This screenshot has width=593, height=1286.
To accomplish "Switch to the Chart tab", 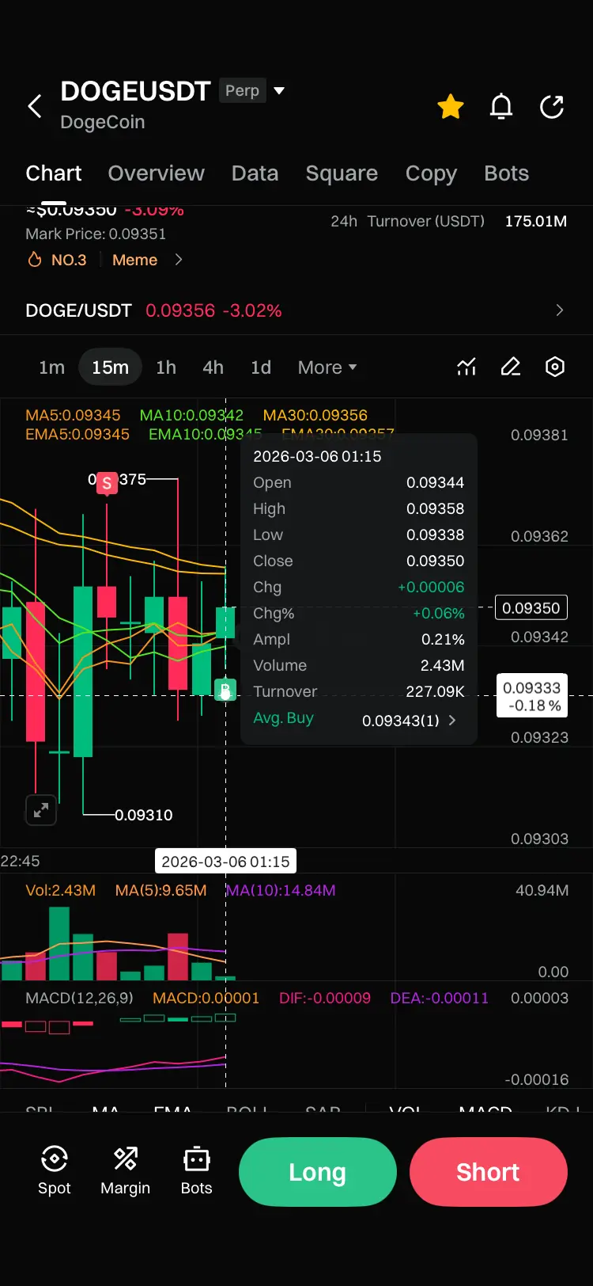I will point(54,173).
